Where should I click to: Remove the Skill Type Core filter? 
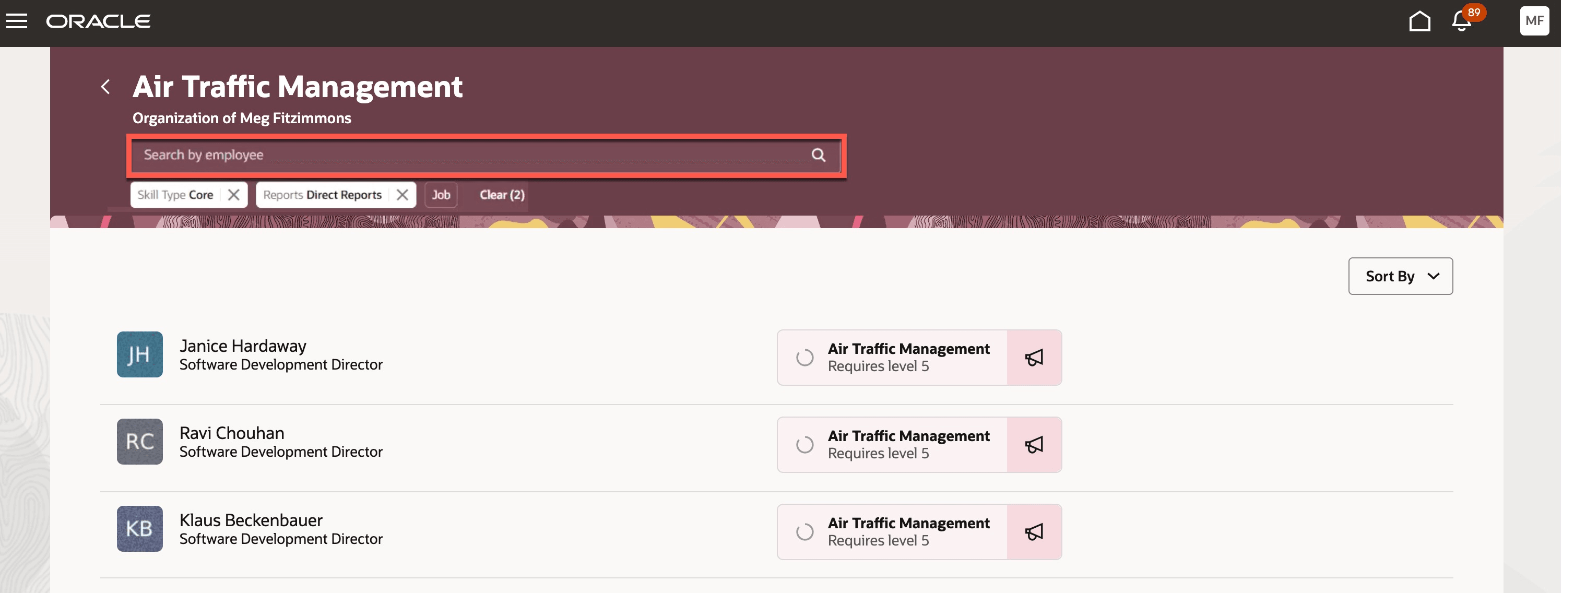(234, 195)
